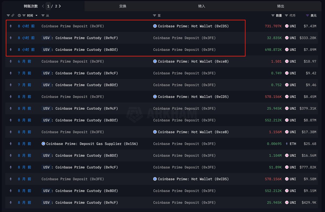Click the Ethereum chain icon in the $333.28K row

click(11, 38)
